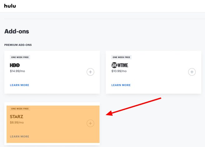Add the STARZ add-on with plus button
This screenshot has height=147, width=205.
coord(90,123)
